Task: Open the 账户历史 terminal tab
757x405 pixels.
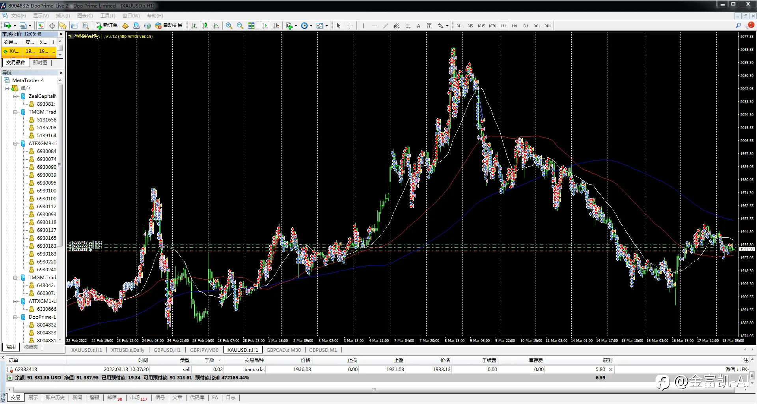Action: (x=55, y=398)
